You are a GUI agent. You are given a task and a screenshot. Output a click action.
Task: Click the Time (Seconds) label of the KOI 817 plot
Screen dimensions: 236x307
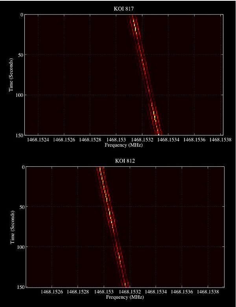[x=11, y=75]
